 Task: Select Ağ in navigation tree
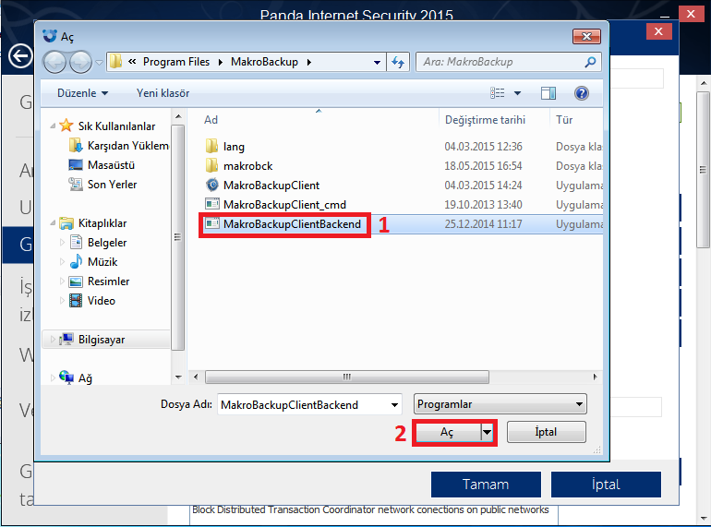pos(85,378)
